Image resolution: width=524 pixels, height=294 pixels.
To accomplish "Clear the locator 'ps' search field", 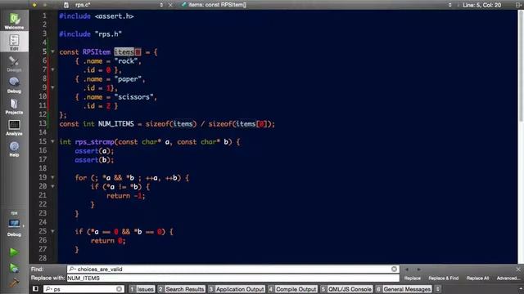I will [x=119, y=289].
